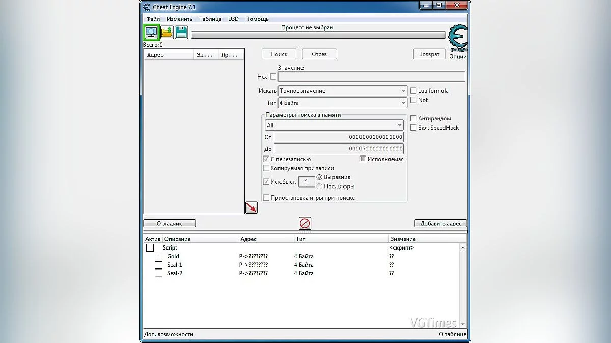This screenshot has height=343, width=611.
Task: Select the Seal-2 description text
Action: click(175, 273)
